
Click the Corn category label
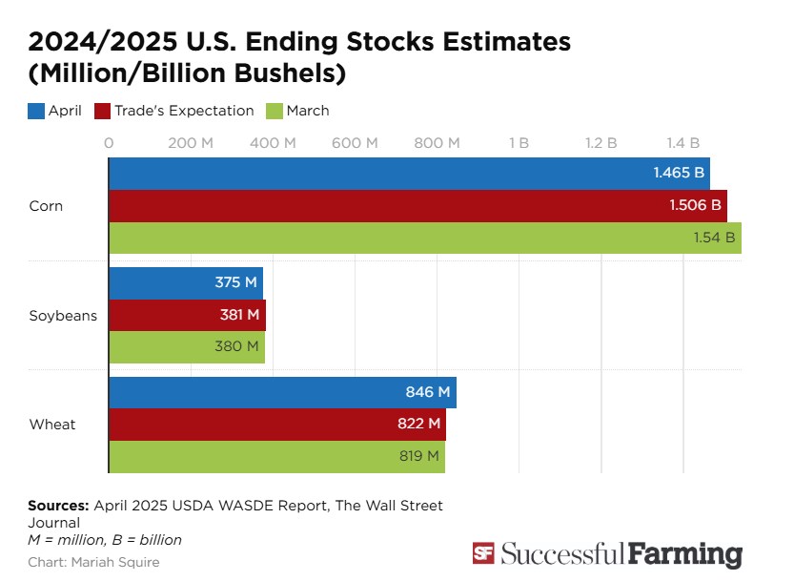click(x=46, y=206)
